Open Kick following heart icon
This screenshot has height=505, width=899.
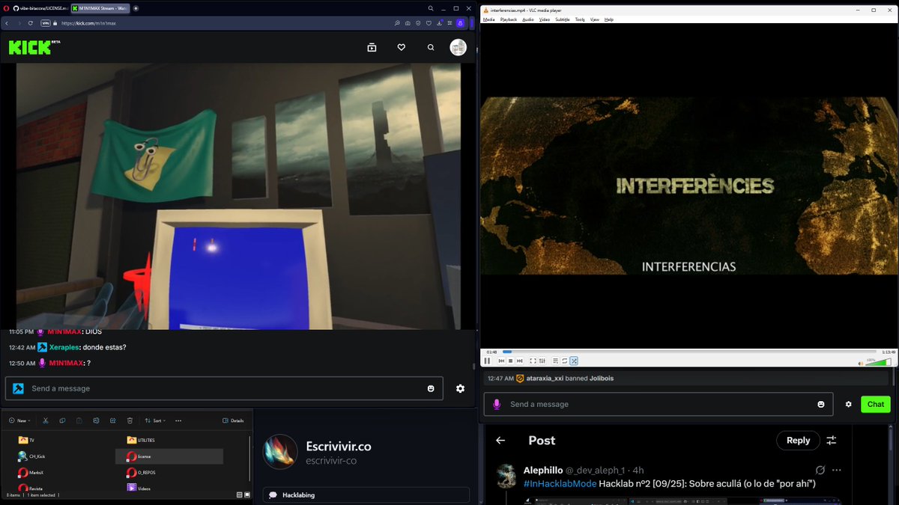(402, 47)
